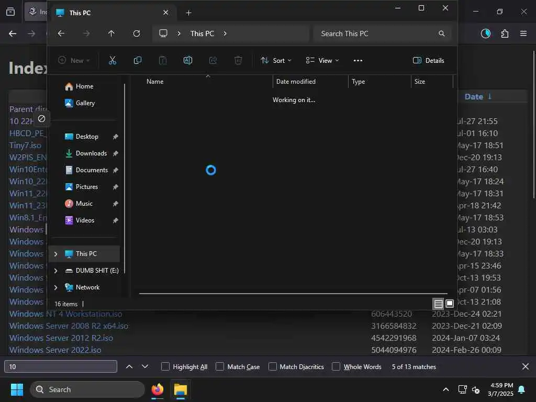The width and height of the screenshot is (536, 402).
Task: Open the New dropdown
Action: [x=73, y=61]
